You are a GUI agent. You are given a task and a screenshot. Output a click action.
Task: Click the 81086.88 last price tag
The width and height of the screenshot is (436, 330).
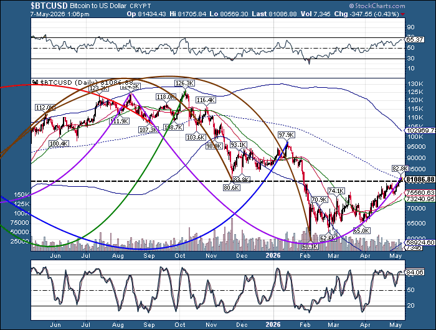coord(420,179)
